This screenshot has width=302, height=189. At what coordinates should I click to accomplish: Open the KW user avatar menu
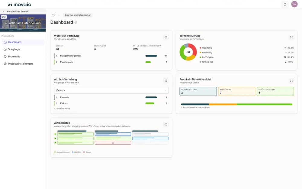294,4
